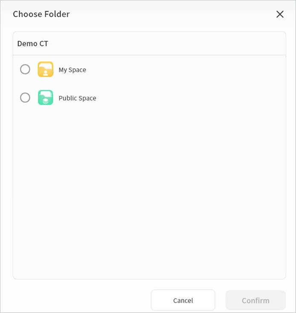Click the Demo CT breadcrumb
The width and height of the screenshot is (296, 313).
[x=33, y=43]
